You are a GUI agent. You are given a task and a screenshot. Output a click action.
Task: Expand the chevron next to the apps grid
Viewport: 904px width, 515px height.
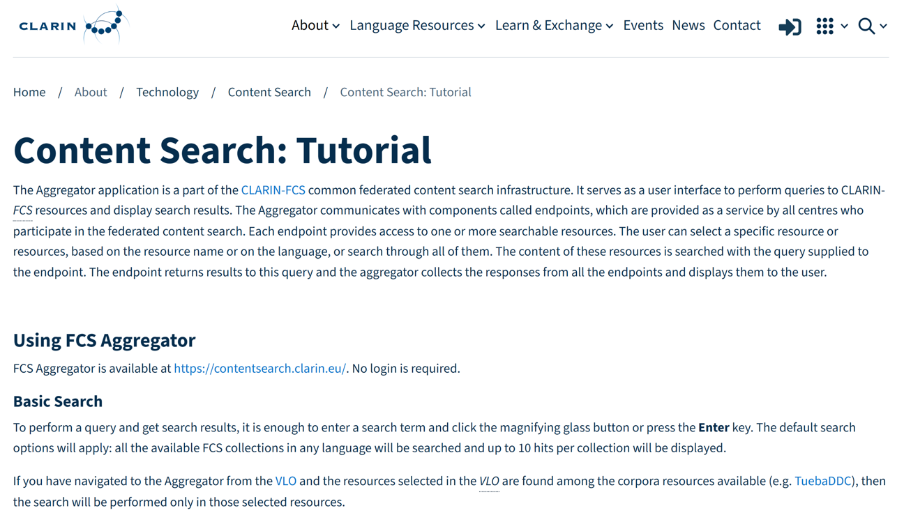point(843,26)
